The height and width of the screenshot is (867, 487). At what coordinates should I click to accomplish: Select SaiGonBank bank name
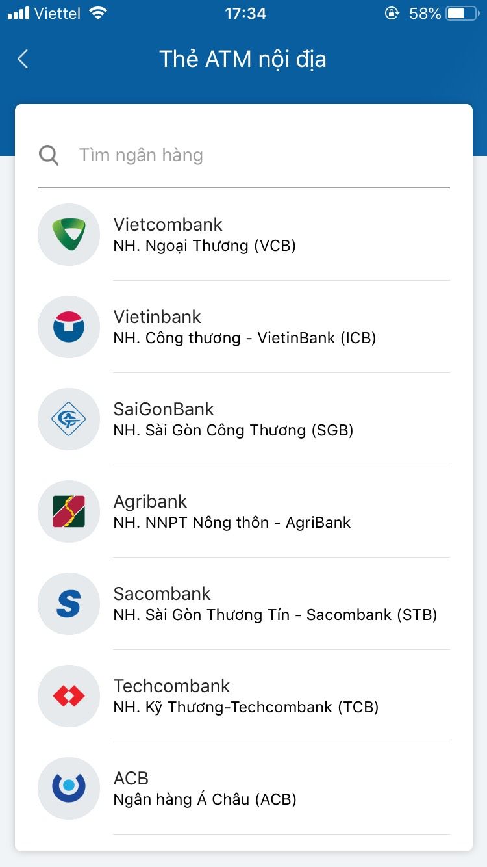click(x=164, y=409)
